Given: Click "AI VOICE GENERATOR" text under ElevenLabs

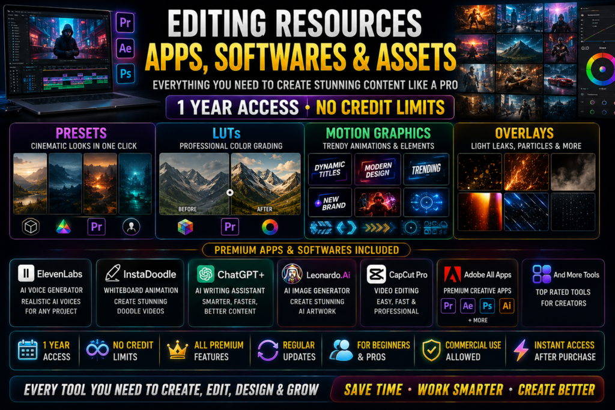Looking at the screenshot, I should (x=52, y=291).
